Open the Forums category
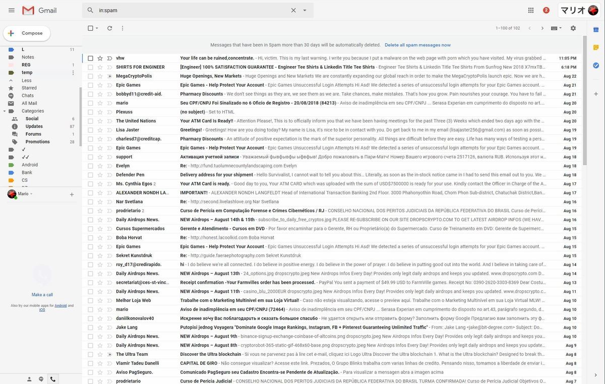This screenshot has width=605, height=384. 33,134
